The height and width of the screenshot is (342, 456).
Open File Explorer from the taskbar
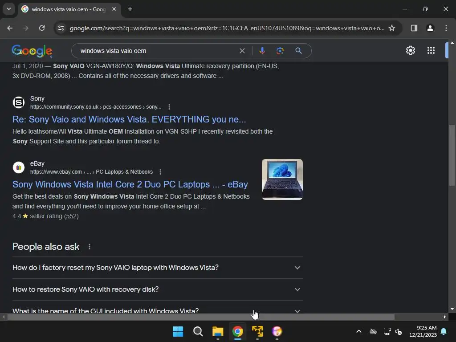(217, 331)
